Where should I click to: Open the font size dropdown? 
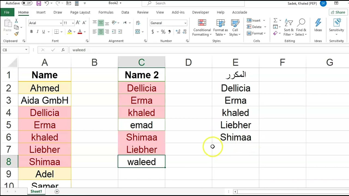73,23
